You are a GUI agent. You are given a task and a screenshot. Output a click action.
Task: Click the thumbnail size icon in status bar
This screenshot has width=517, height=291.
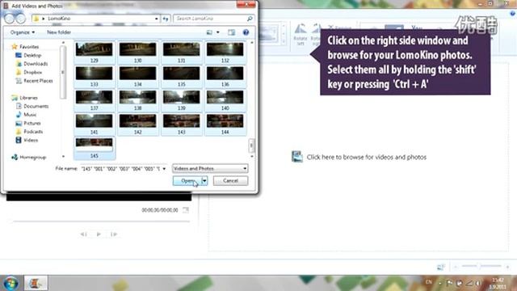pos(441,267)
